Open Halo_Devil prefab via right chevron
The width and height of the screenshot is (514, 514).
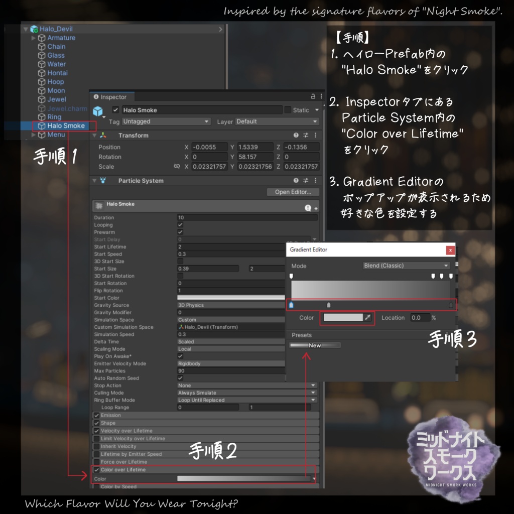point(221,29)
